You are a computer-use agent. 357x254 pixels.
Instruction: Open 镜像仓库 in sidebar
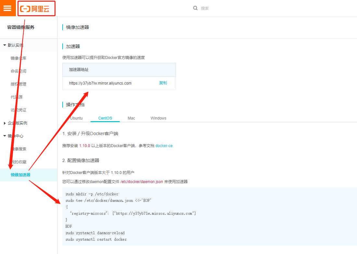18,58
